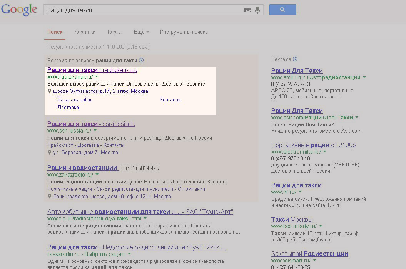The image size is (406, 269).
Task: Open 'Си-Би радиостанции и усилители' sitelink
Action: (x=135, y=189)
